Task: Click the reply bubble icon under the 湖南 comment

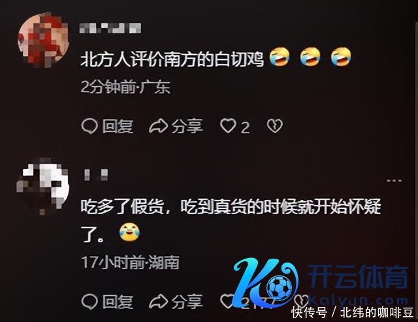Action: click(x=89, y=302)
